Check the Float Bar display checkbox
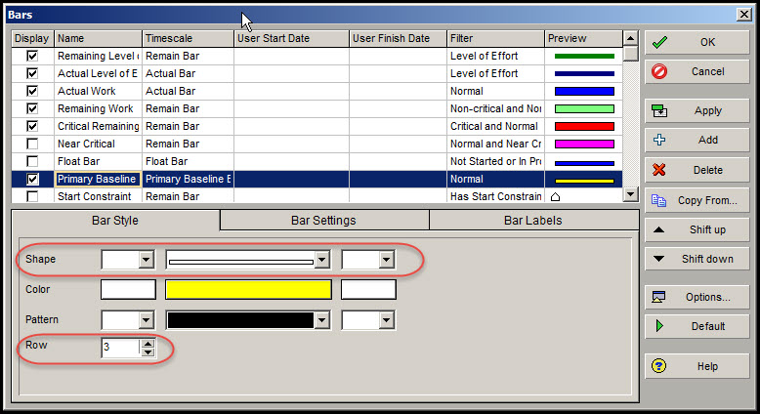Screen dimensions: 760x414 pyautogui.click(x=32, y=161)
